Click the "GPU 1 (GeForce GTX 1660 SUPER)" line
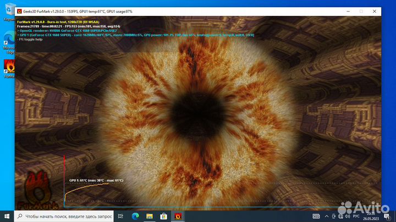 (136, 35)
